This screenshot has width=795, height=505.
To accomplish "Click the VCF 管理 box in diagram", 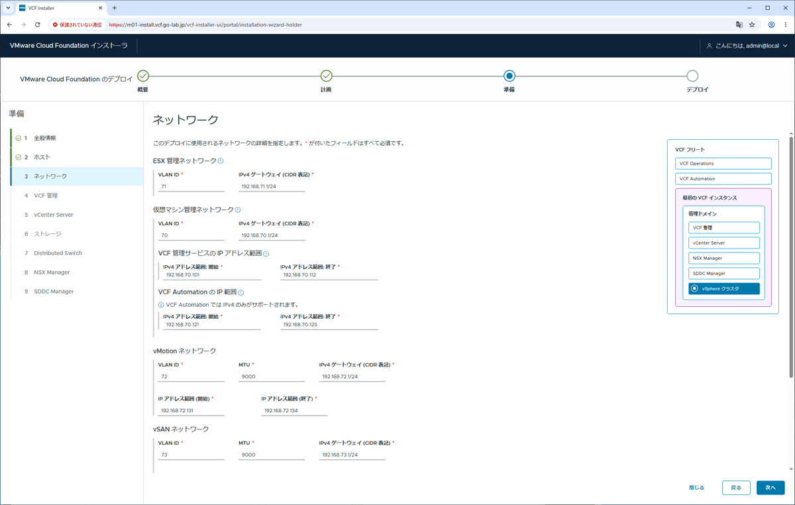I will pyautogui.click(x=723, y=227).
